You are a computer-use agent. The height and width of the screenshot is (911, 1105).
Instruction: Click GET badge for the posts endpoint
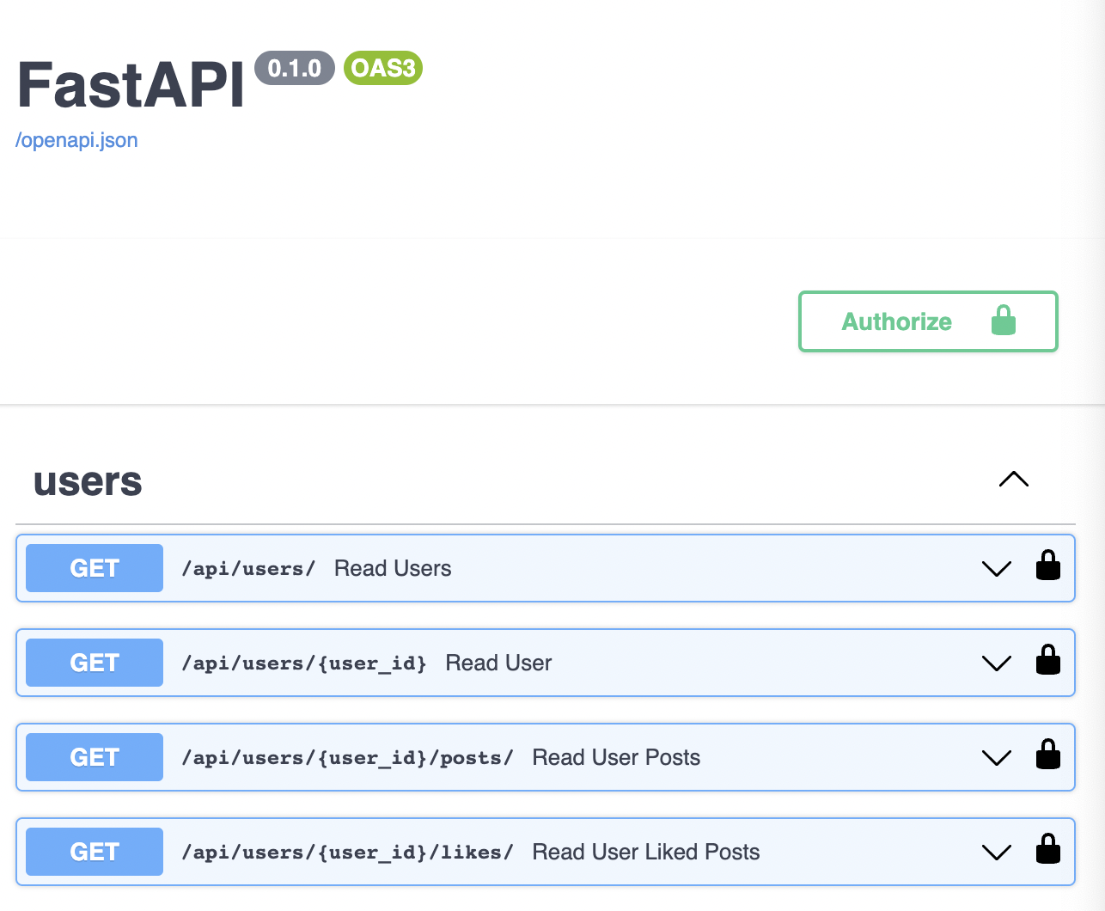95,757
